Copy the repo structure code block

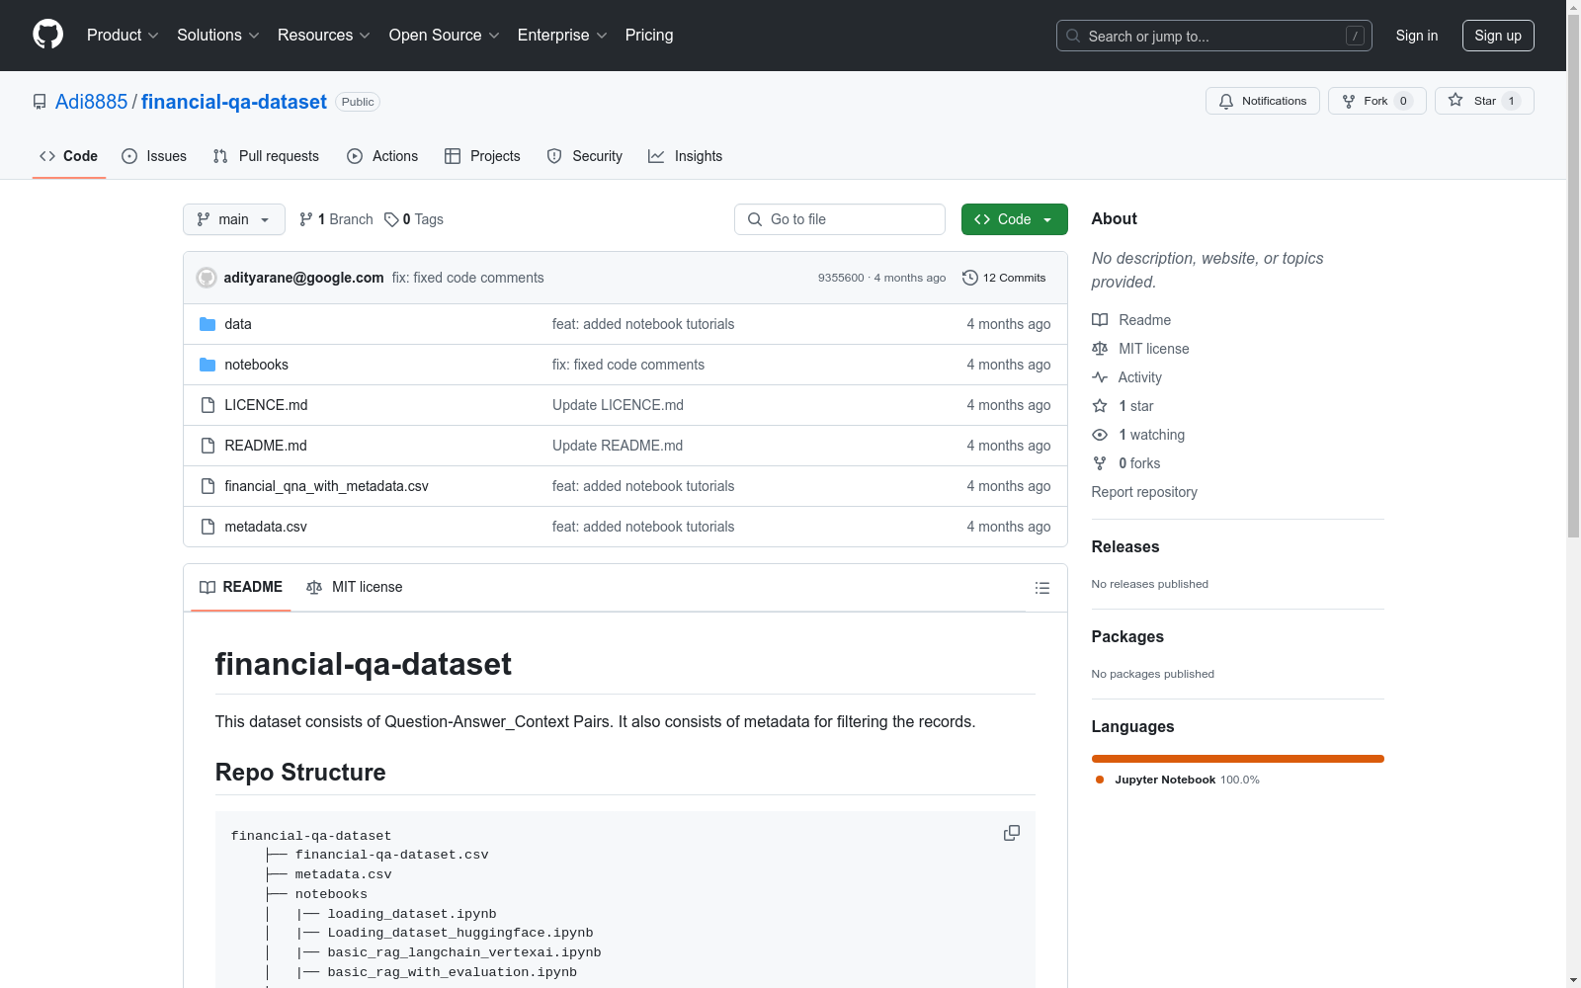pos(1011,833)
